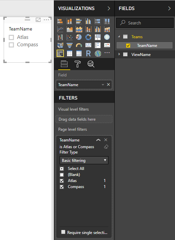Uncheck Atlas in page level filter
The image size is (175, 240).
(x=62, y=181)
